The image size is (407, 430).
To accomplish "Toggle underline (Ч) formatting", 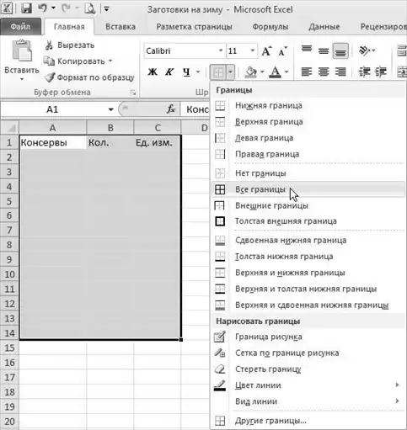I will [x=186, y=72].
